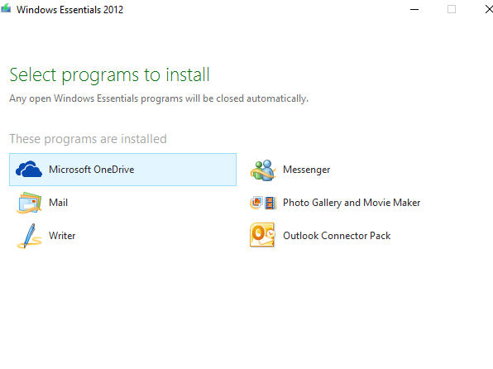Select the Writer program label
This screenshot has height=369, width=493.
pyautogui.click(x=62, y=236)
